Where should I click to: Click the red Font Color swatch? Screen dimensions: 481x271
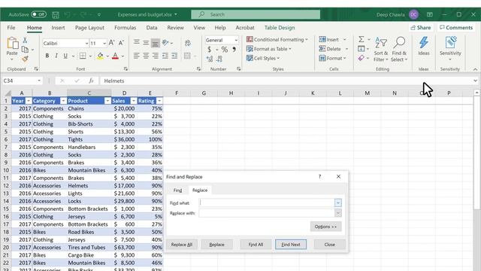[115, 56]
